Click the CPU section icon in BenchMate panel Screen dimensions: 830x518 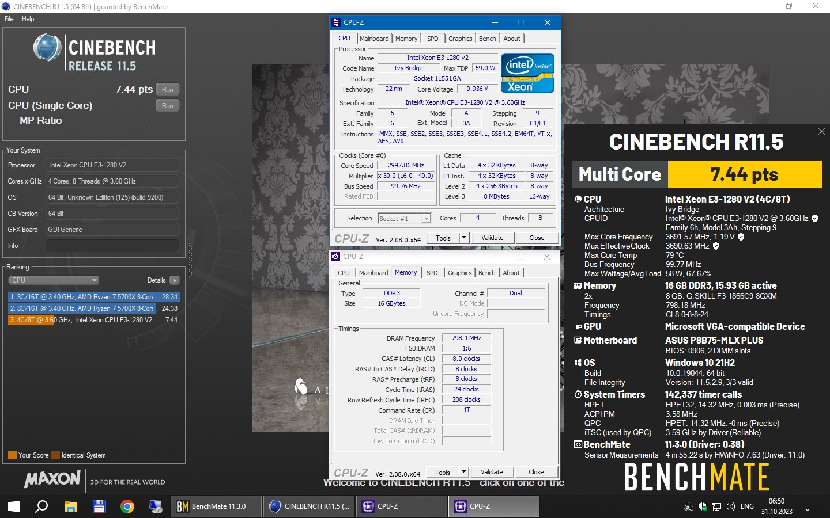pyautogui.click(x=578, y=199)
